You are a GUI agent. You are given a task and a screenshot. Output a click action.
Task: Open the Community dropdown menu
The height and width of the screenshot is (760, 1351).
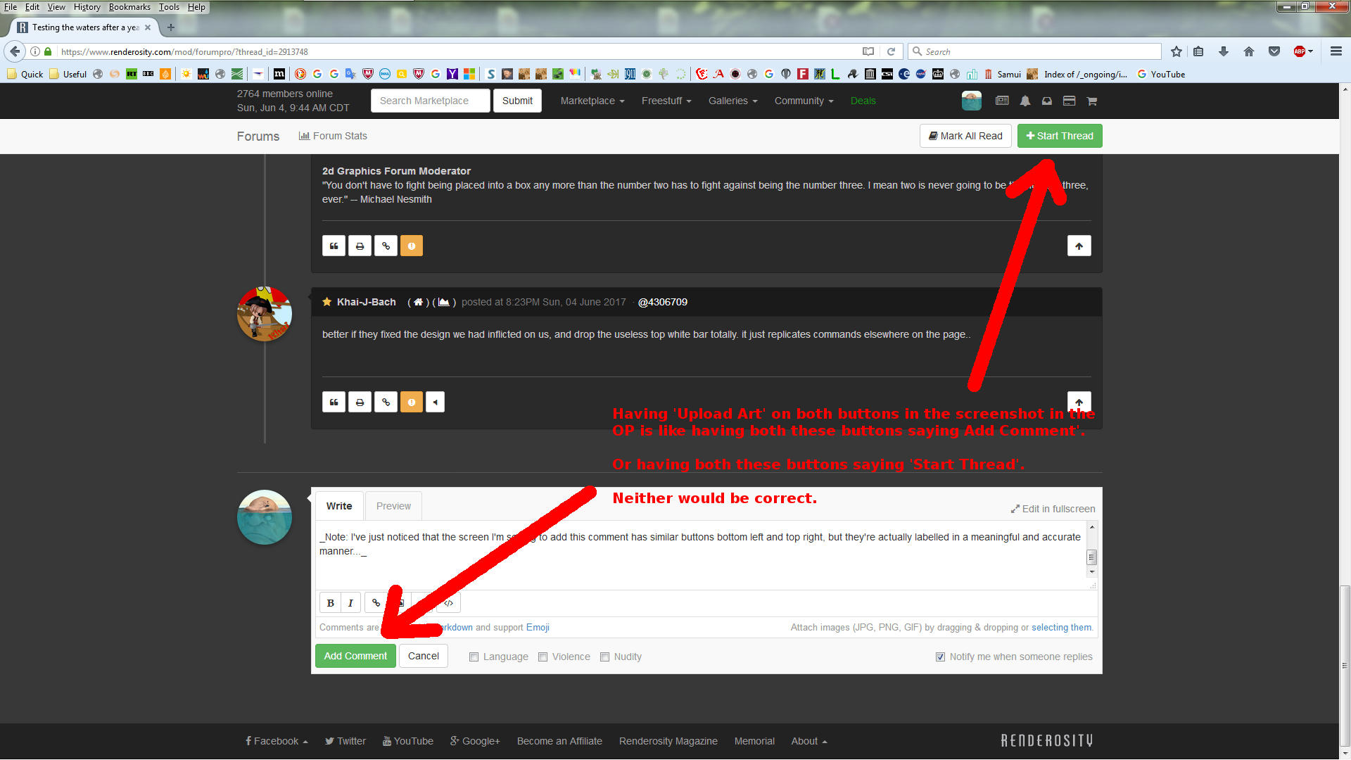click(x=804, y=101)
